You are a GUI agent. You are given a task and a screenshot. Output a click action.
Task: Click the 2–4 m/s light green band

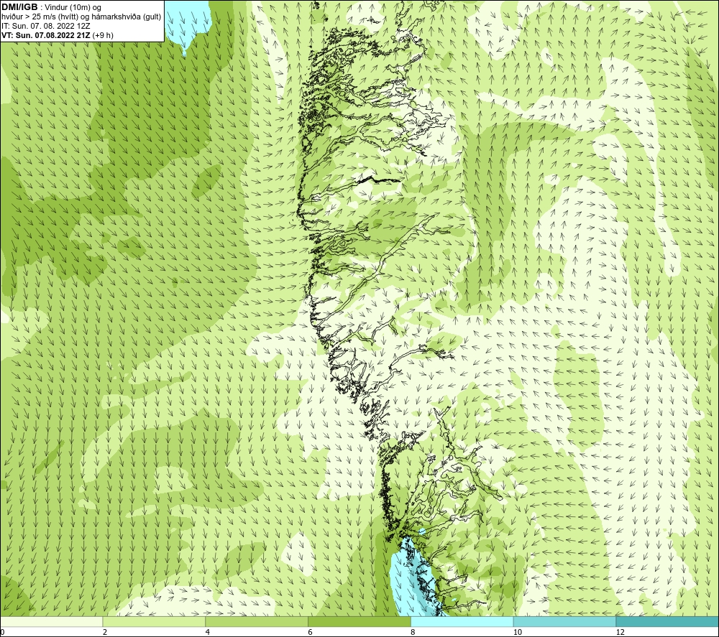point(154,621)
